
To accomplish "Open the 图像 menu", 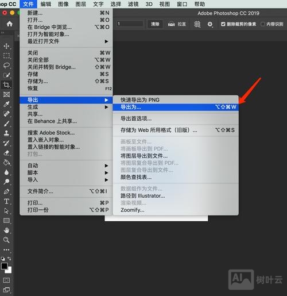I will pos(63,4).
